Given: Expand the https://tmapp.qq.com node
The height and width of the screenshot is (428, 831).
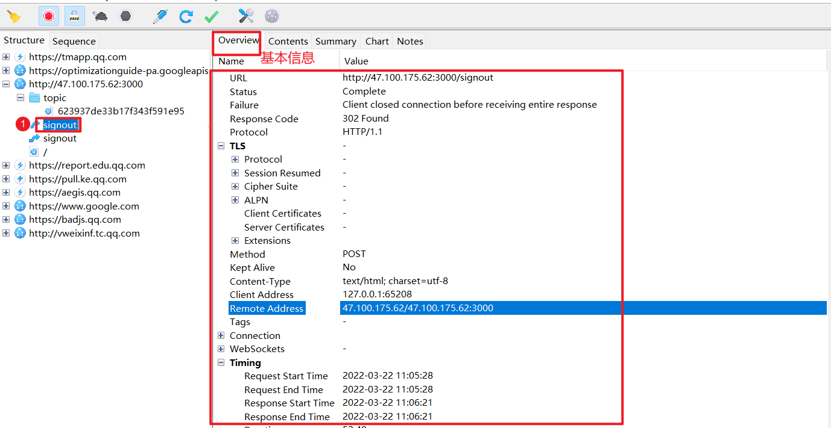Looking at the screenshot, I should click(x=6, y=57).
